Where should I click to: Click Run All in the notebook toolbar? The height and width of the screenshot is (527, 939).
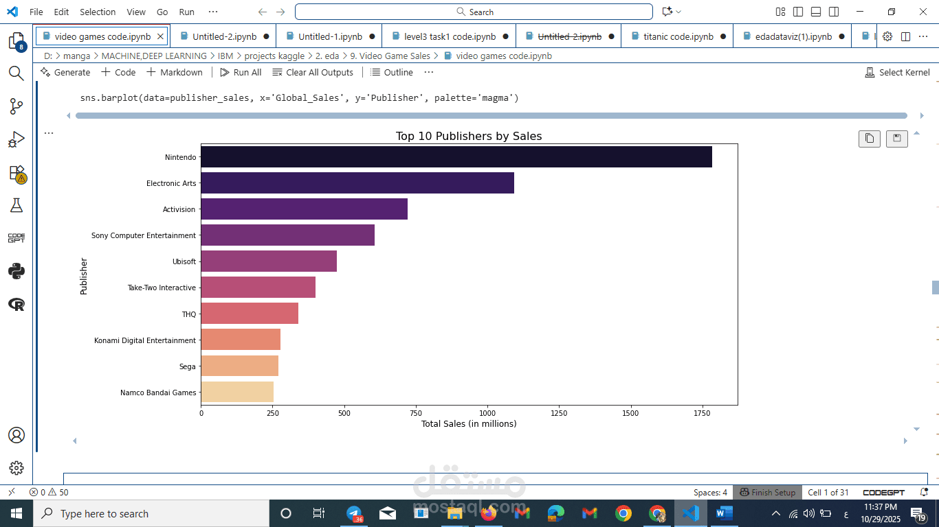point(241,72)
